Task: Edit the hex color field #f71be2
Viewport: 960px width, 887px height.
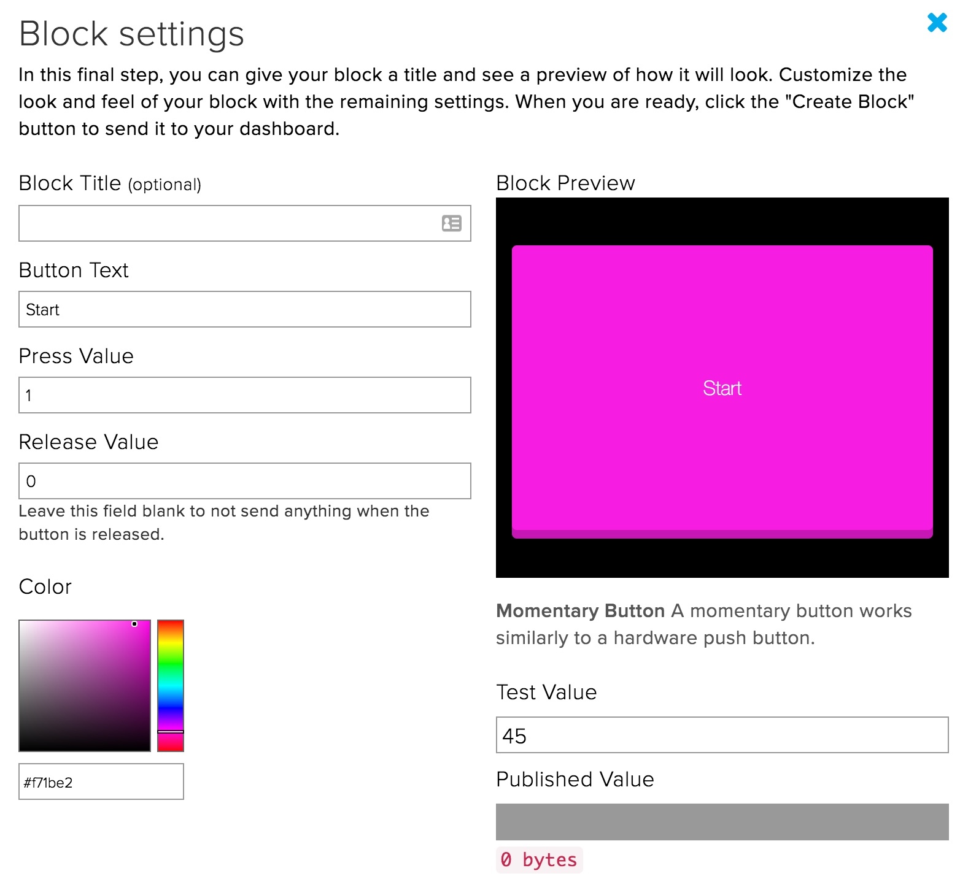Action: tap(101, 781)
